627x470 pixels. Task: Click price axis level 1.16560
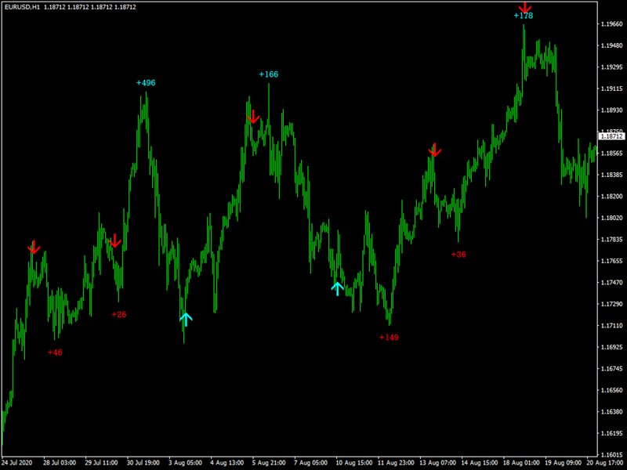click(612, 390)
